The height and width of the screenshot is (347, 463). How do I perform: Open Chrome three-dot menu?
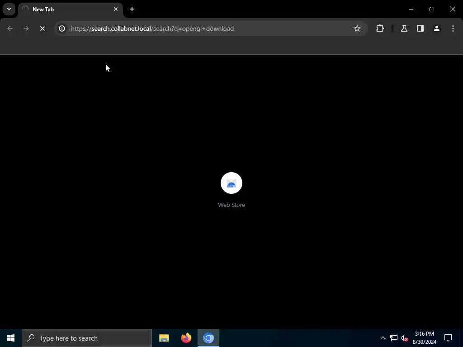click(x=453, y=28)
